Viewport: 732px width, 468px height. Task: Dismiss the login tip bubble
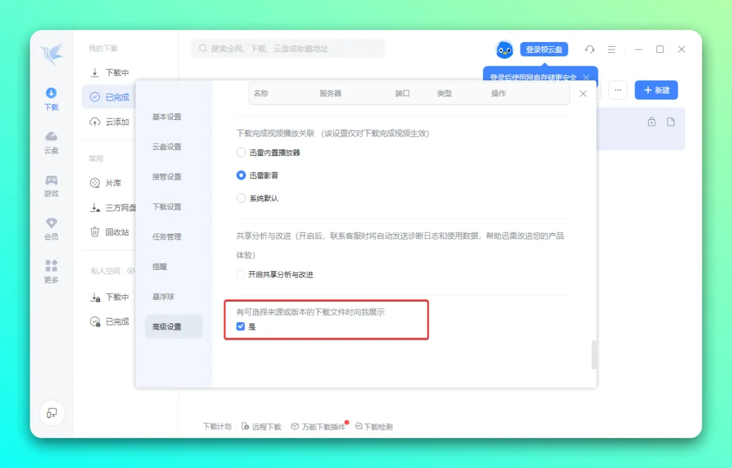(x=586, y=77)
